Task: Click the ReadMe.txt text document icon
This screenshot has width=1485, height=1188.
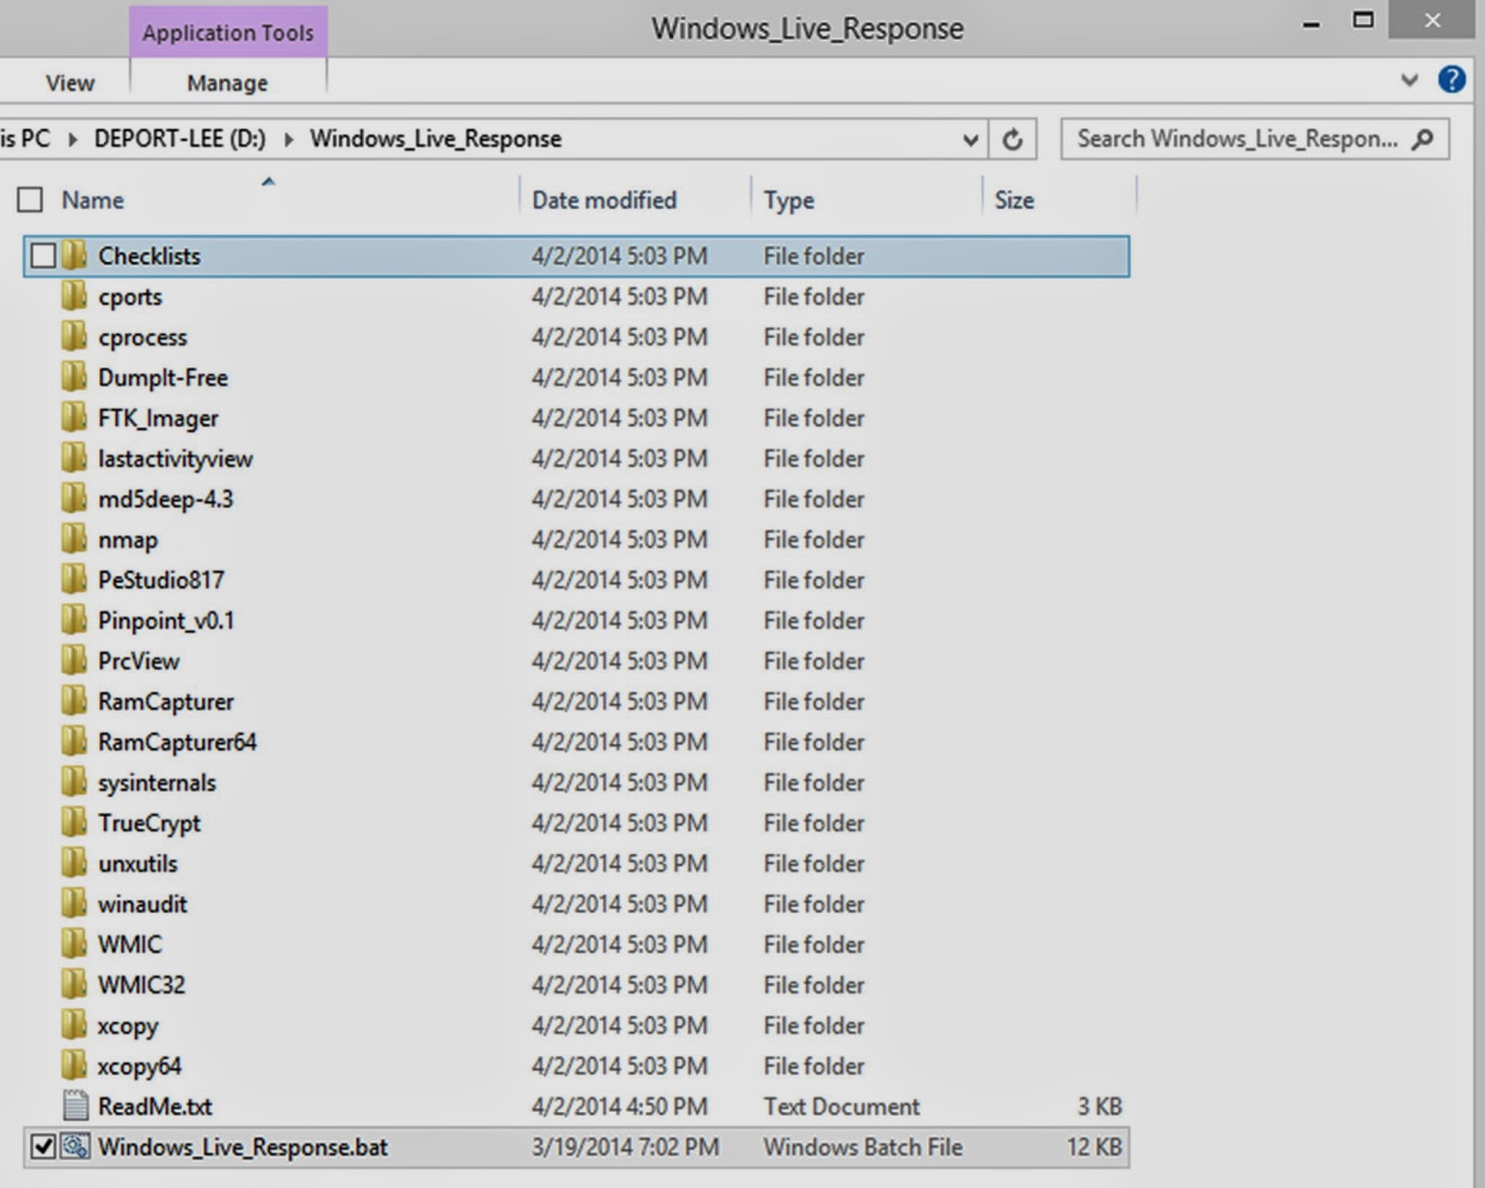Action: (74, 1106)
